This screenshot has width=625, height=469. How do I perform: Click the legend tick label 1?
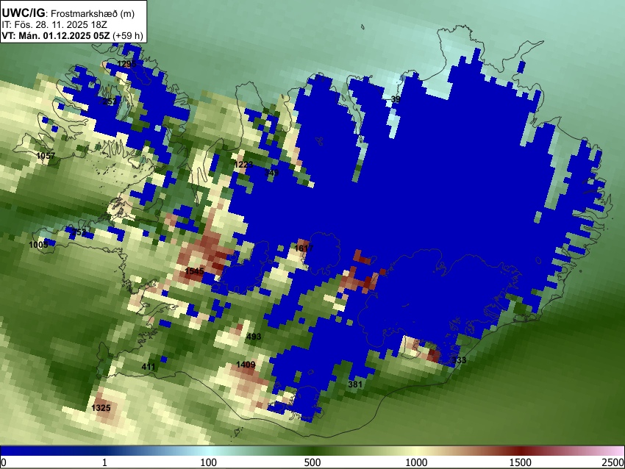pyautogui.click(x=104, y=462)
